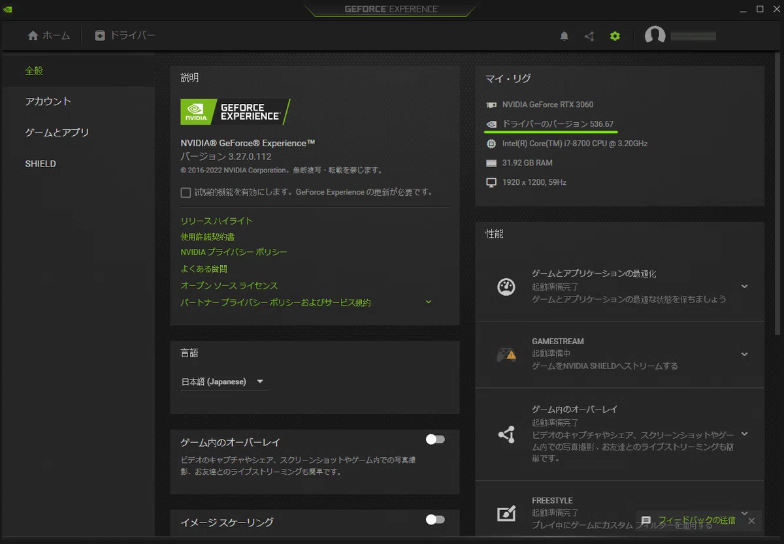Open settings via green gear icon
The height and width of the screenshot is (544, 784).
click(x=615, y=37)
